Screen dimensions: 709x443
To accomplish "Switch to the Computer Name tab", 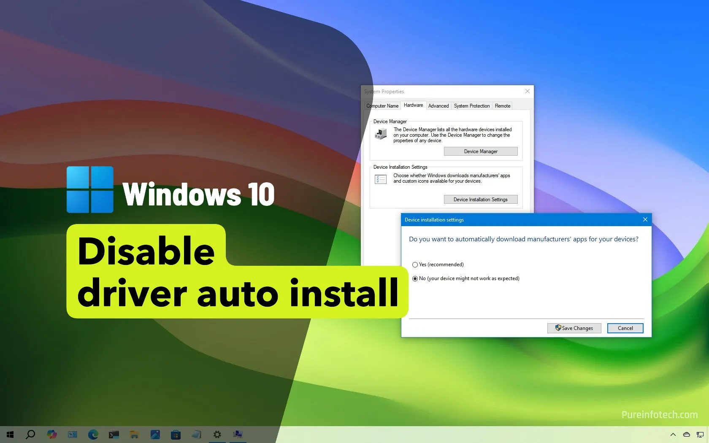I will (382, 106).
